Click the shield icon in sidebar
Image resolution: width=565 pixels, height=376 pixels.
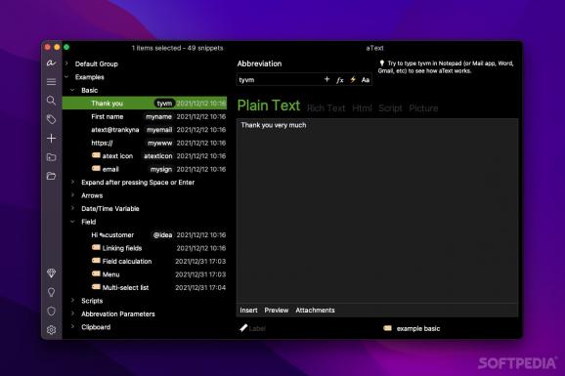51,312
